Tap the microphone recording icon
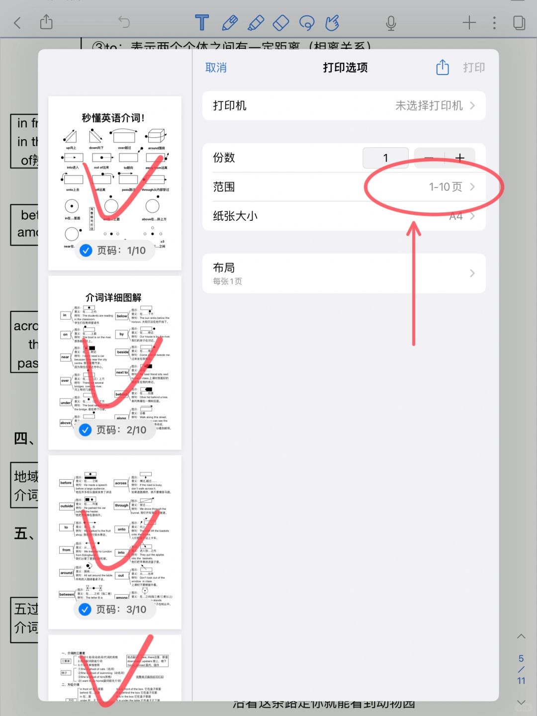537x716 pixels. tap(391, 23)
